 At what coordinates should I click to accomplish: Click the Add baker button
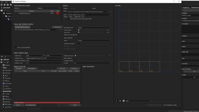[20, 68]
